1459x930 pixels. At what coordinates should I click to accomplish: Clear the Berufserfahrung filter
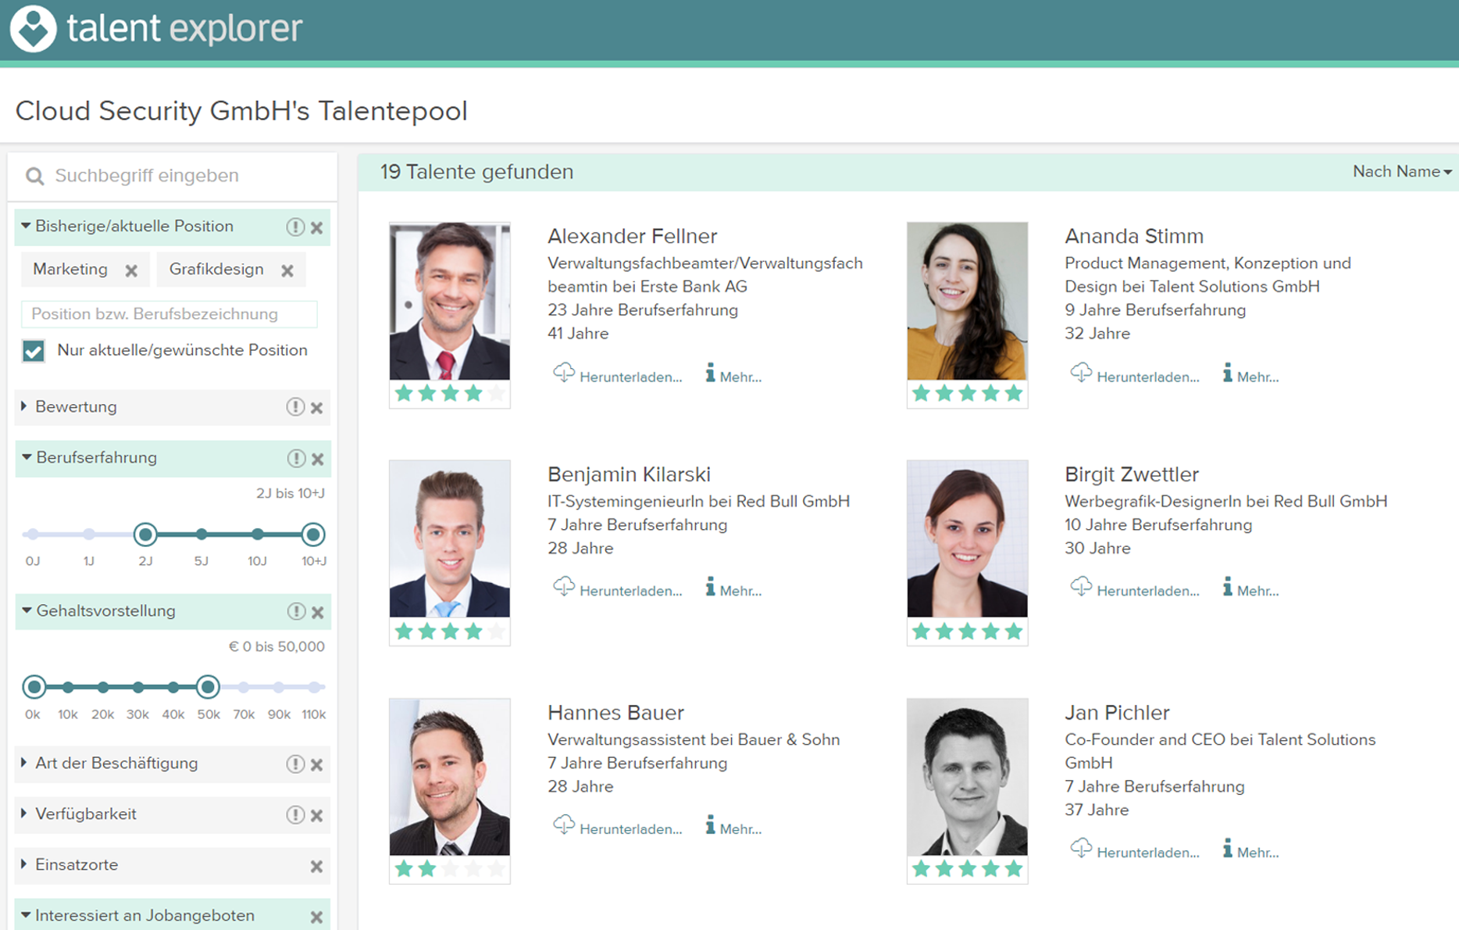click(318, 459)
